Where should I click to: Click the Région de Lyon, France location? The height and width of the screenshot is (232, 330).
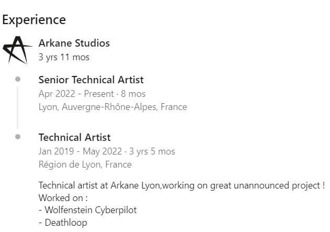point(85,164)
